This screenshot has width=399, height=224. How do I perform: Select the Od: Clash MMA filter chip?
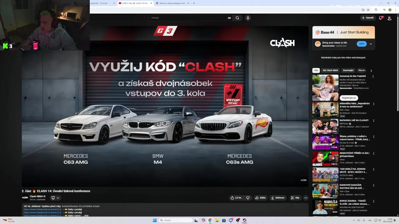[330, 70]
